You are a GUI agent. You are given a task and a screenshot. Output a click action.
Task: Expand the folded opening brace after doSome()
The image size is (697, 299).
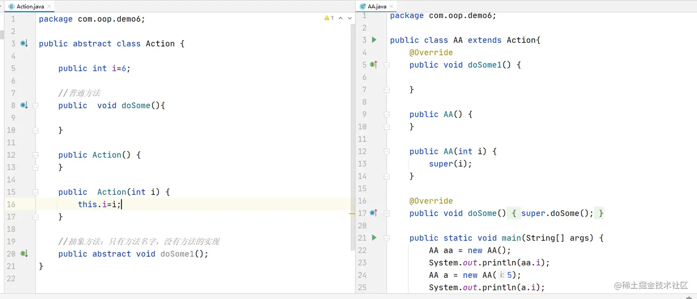tap(514, 213)
